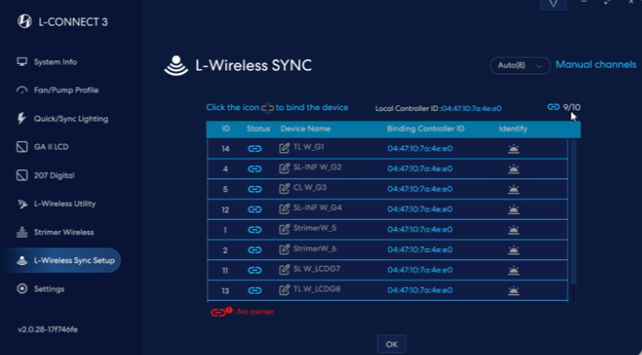This screenshot has height=355, width=642.
Task: Open L-Wireless Utility
Action: tap(56, 204)
